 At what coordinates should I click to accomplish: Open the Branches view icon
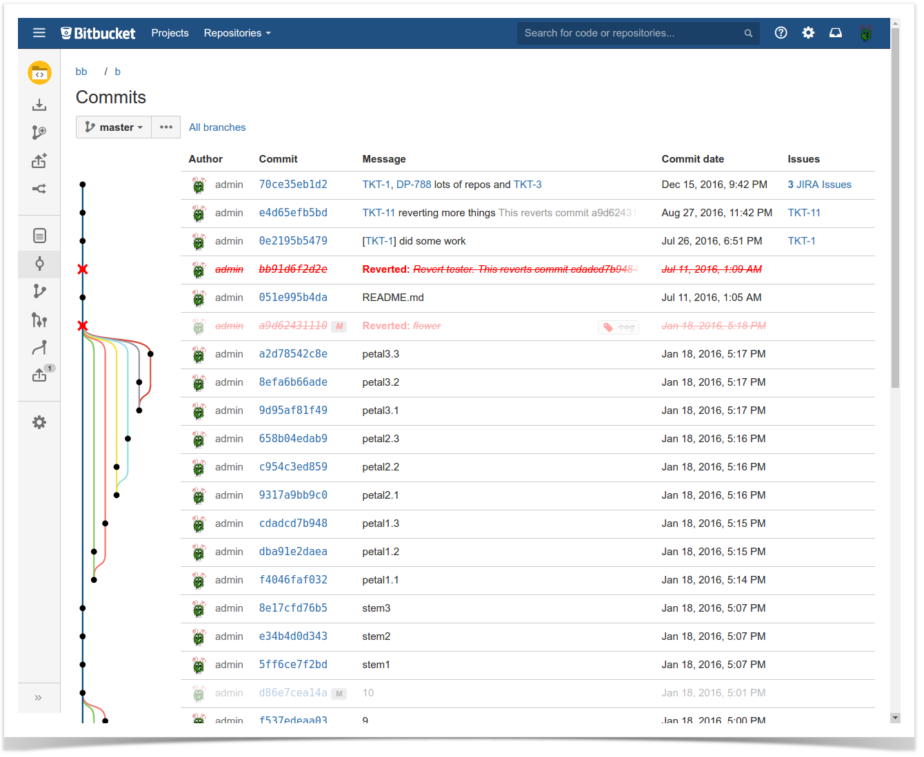[39, 291]
